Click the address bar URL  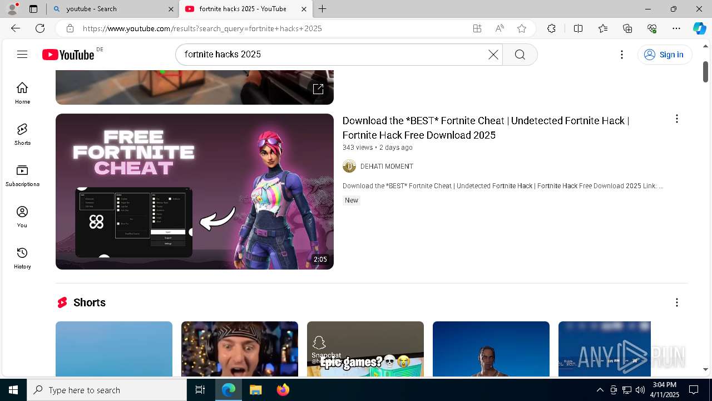click(202, 28)
